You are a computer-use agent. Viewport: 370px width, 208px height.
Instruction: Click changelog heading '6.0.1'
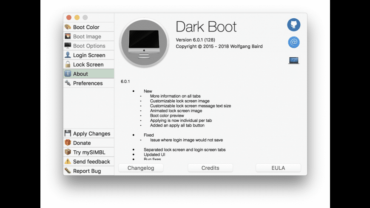[125, 82]
